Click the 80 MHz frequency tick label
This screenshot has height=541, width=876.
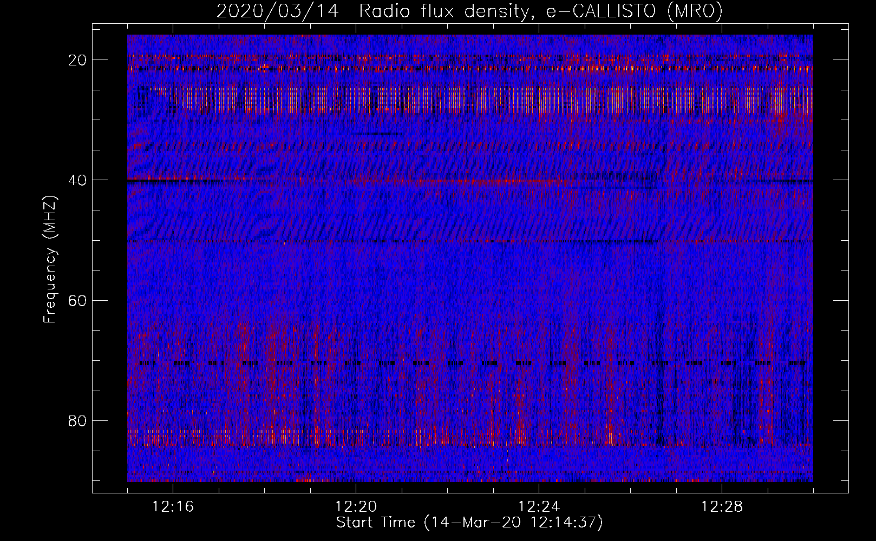pyautogui.click(x=77, y=421)
